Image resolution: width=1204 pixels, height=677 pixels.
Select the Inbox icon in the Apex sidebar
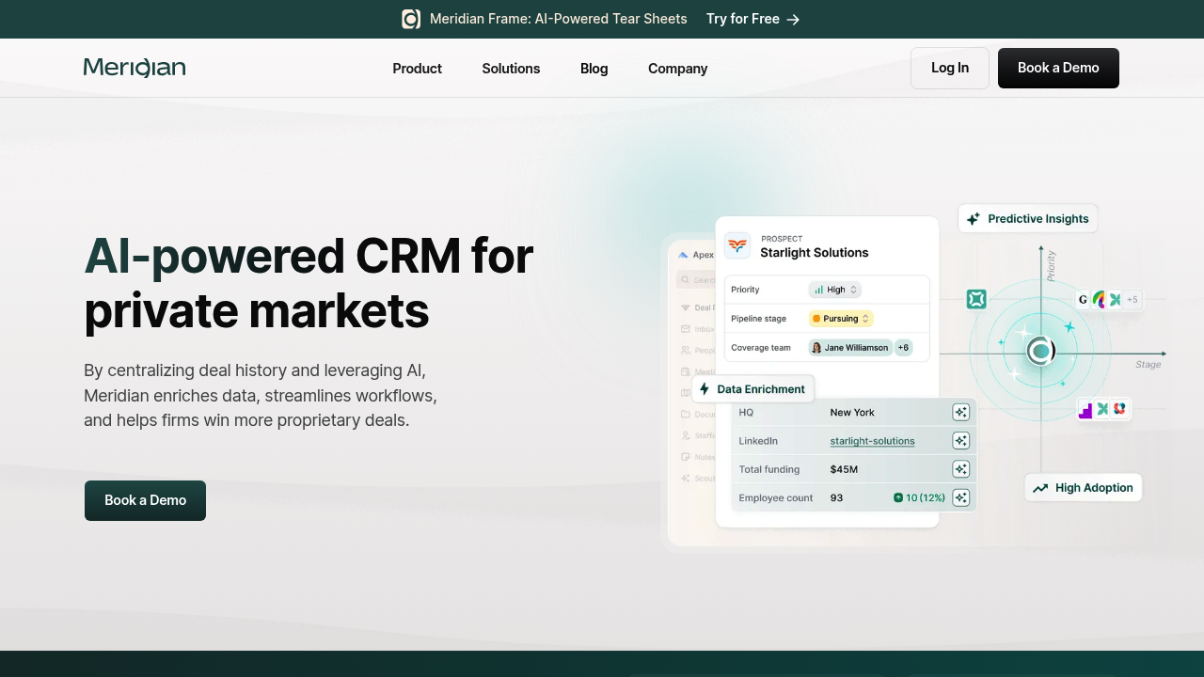pos(686,328)
